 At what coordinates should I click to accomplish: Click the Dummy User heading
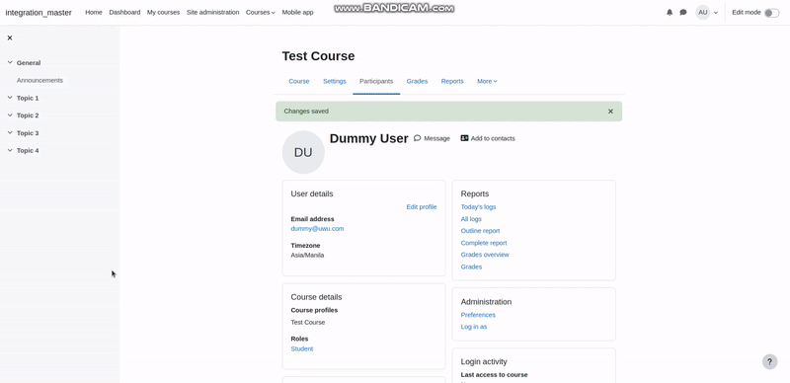point(368,138)
